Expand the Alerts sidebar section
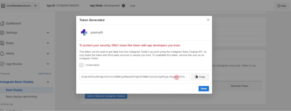The height and width of the screenshot is (111, 291). (x=48, y=53)
